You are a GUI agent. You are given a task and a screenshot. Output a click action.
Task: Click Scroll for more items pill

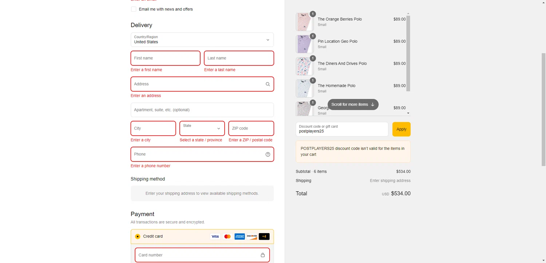[353, 104]
